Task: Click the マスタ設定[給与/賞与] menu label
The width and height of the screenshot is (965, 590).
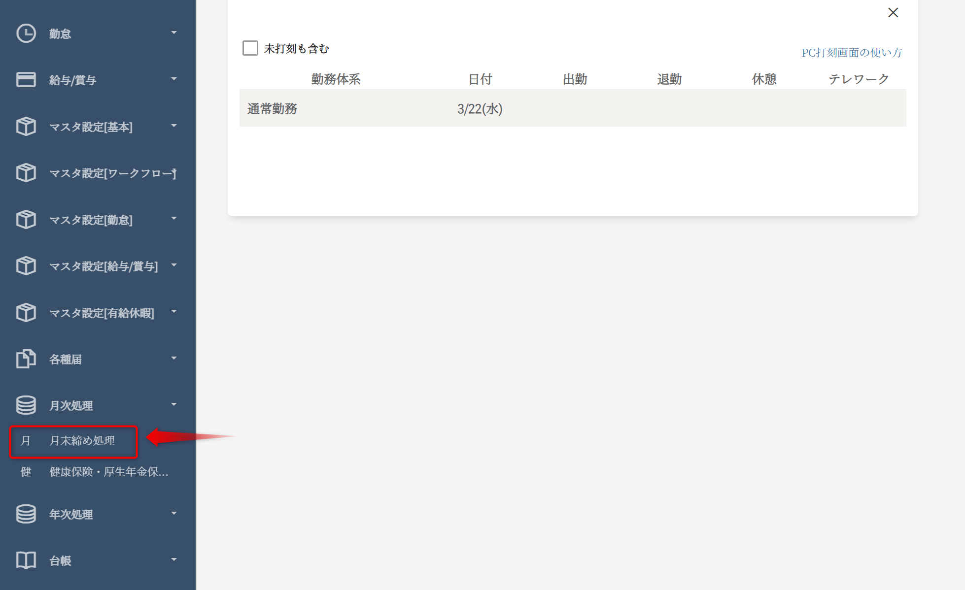Action: [103, 266]
